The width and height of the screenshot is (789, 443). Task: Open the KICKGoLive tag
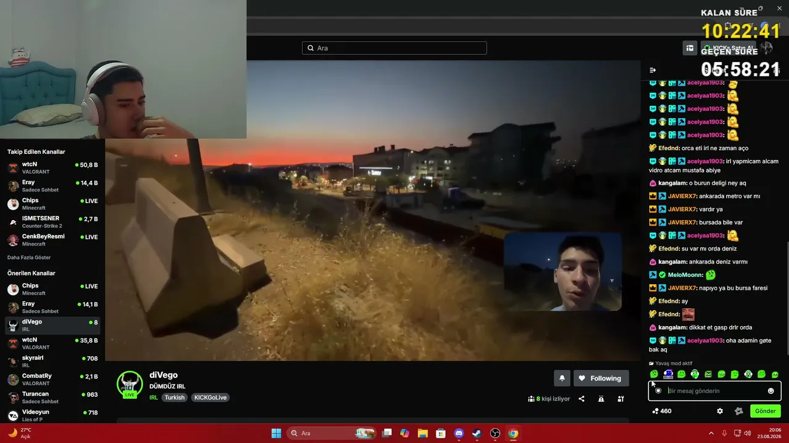pyautogui.click(x=210, y=397)
